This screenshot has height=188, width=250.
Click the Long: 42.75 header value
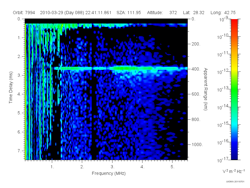tap(223, 13)
